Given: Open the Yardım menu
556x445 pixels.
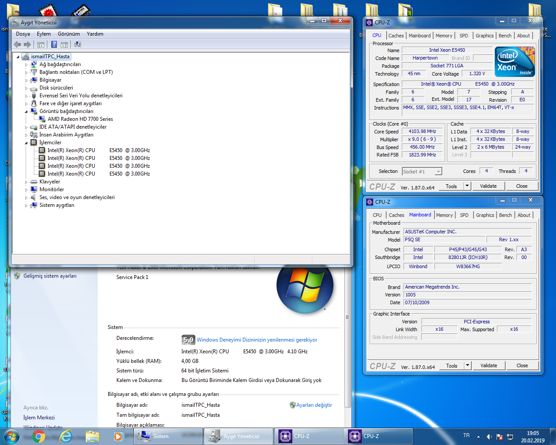Looking at the screenshot, I should tap(95, 34).
